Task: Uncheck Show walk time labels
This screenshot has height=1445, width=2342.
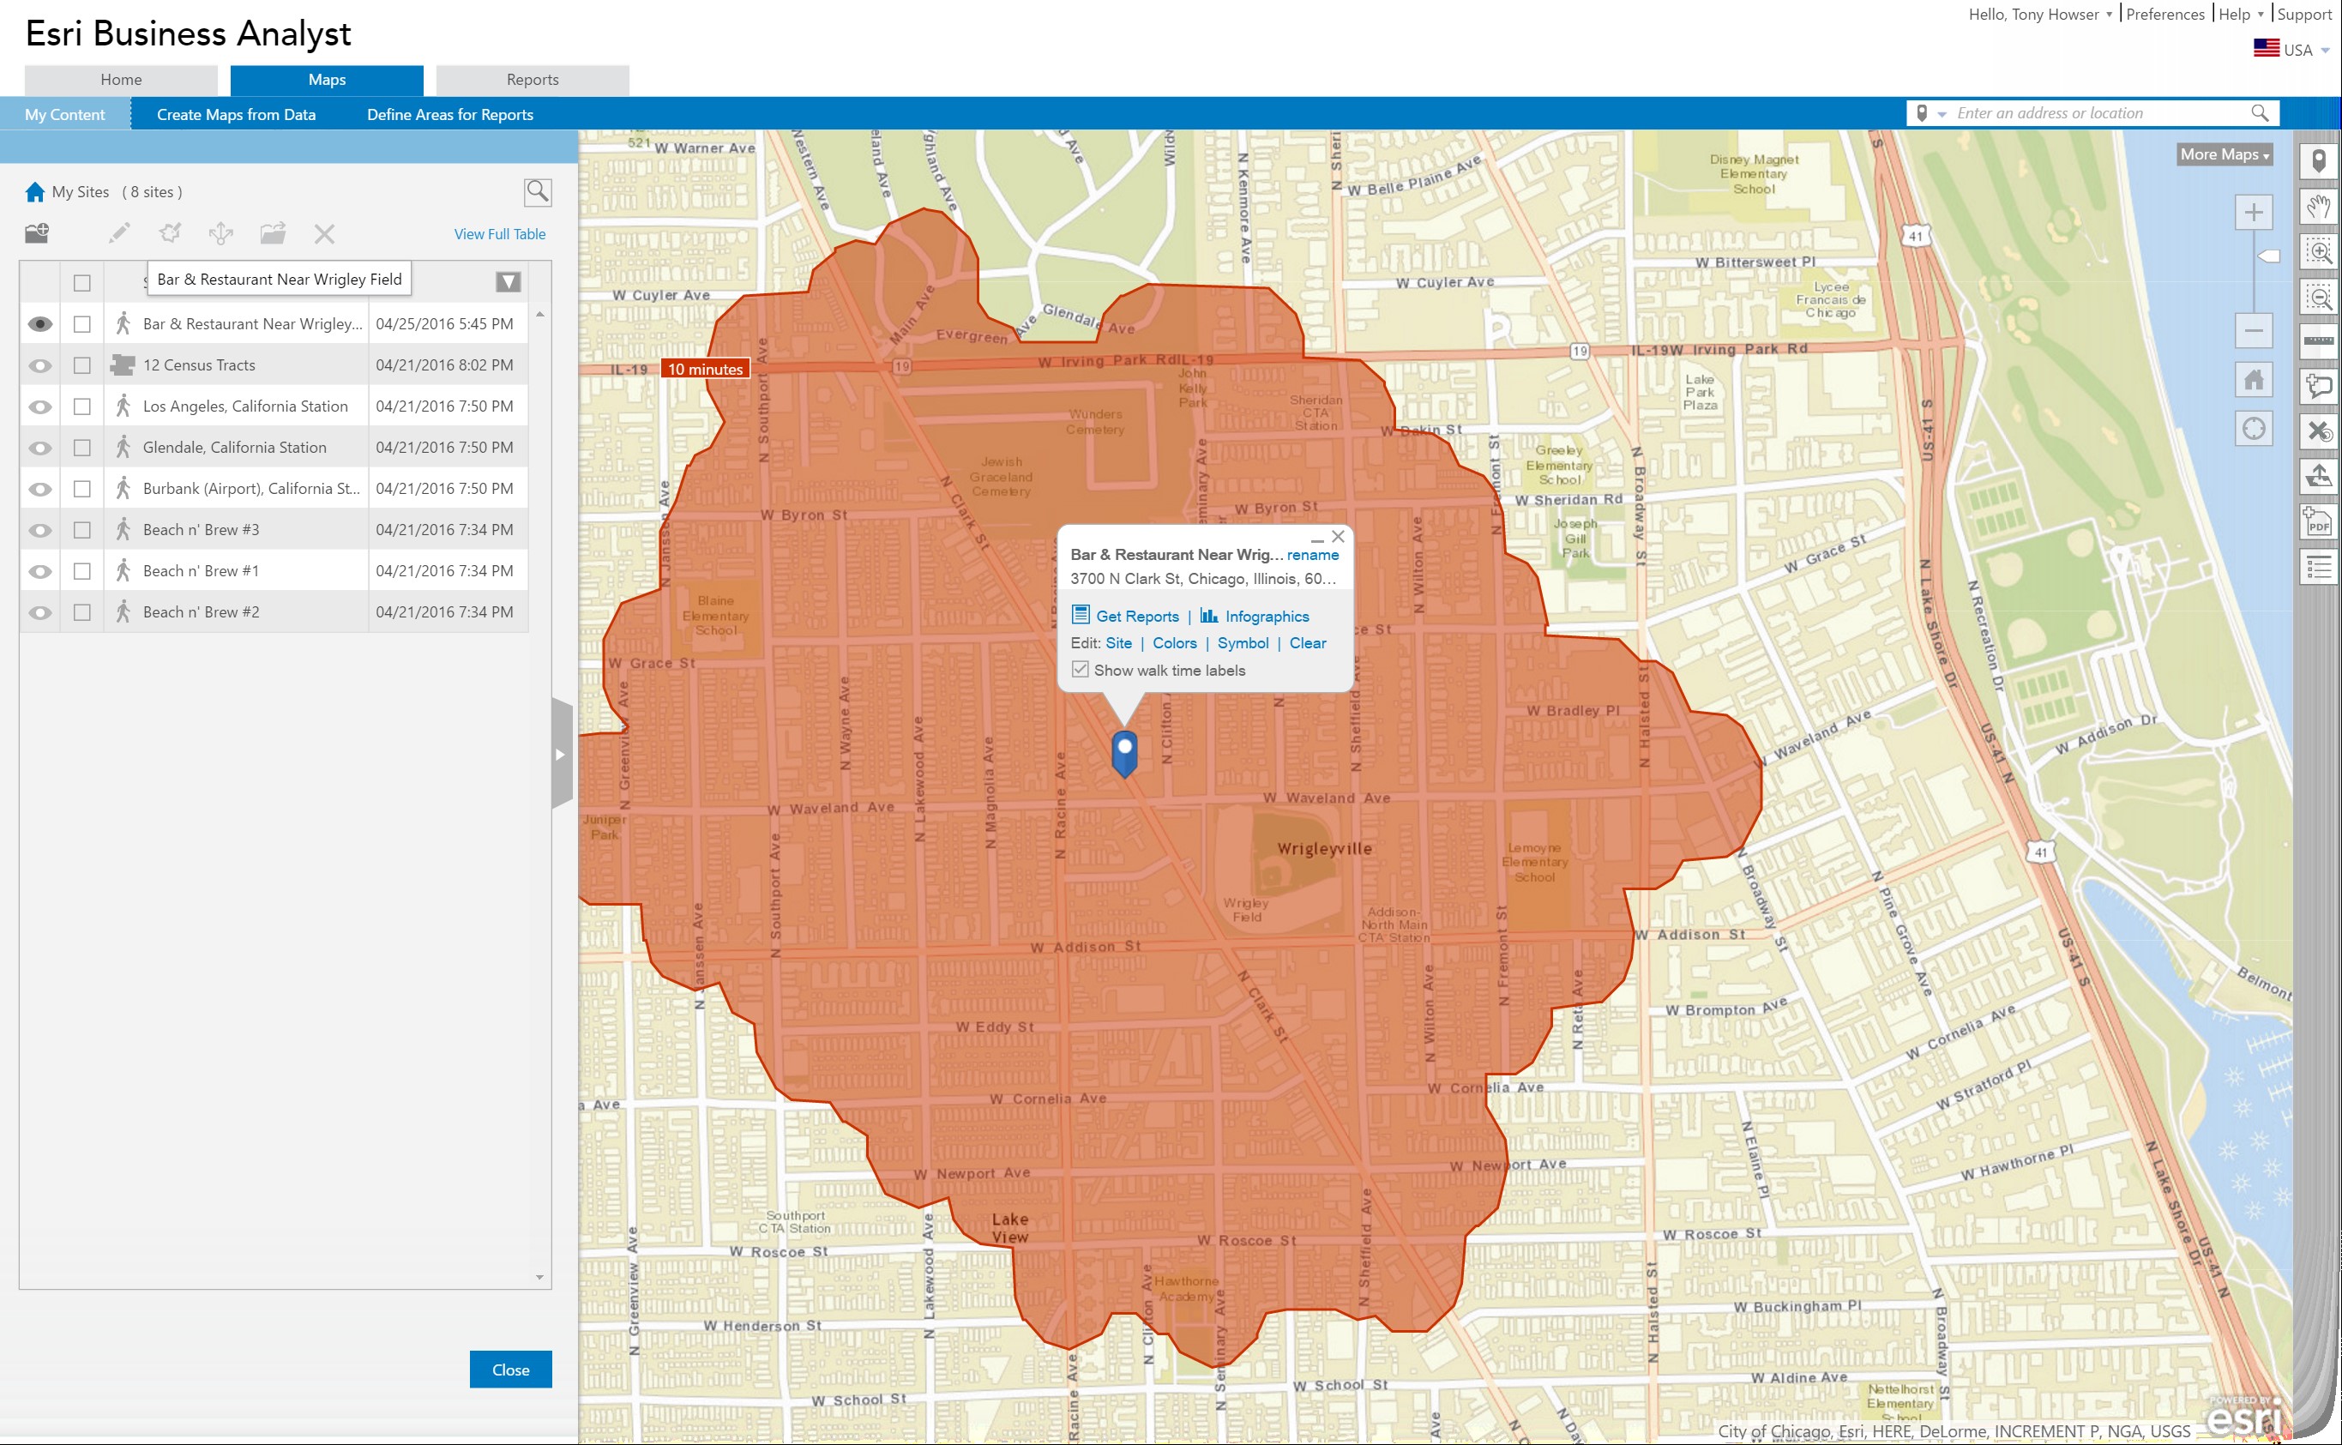Action: coord(1080,670)
